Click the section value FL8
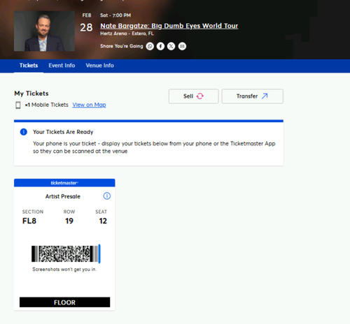Viewport: 350px width, 324px height. coord(29,221)
